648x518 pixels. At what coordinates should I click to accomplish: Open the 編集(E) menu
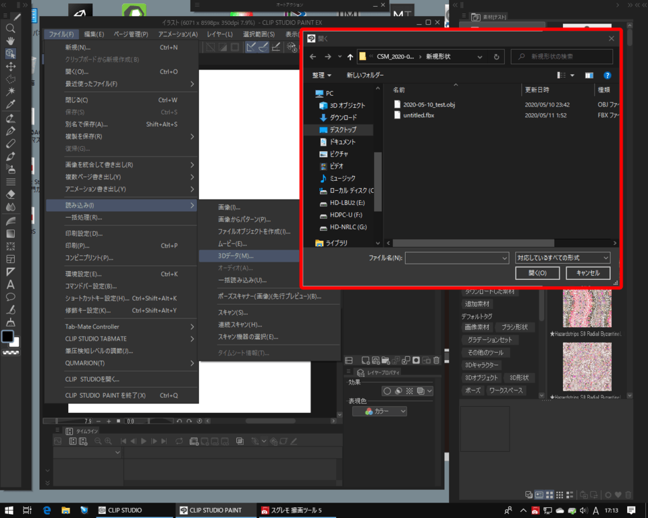click(x=94, y=34)
